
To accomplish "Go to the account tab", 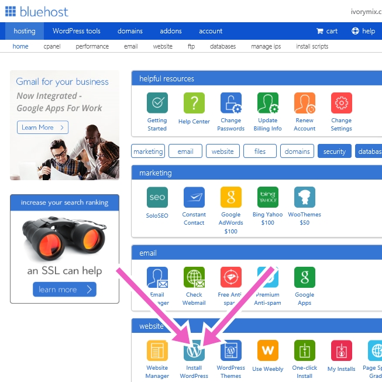I will [x=211, y=31].
